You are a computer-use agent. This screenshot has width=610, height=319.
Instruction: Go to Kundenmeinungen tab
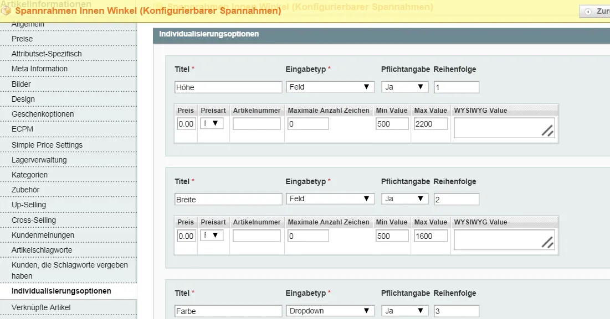click(x=68, y=235)
